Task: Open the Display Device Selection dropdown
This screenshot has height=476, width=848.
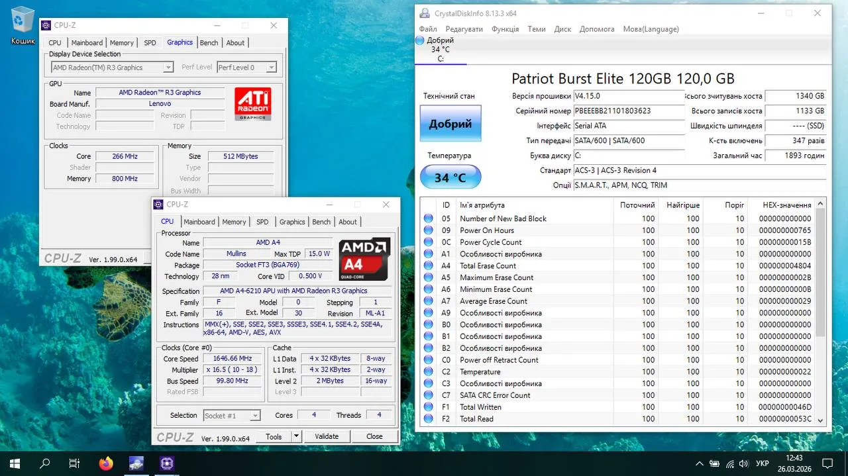Action: [113, 68]
